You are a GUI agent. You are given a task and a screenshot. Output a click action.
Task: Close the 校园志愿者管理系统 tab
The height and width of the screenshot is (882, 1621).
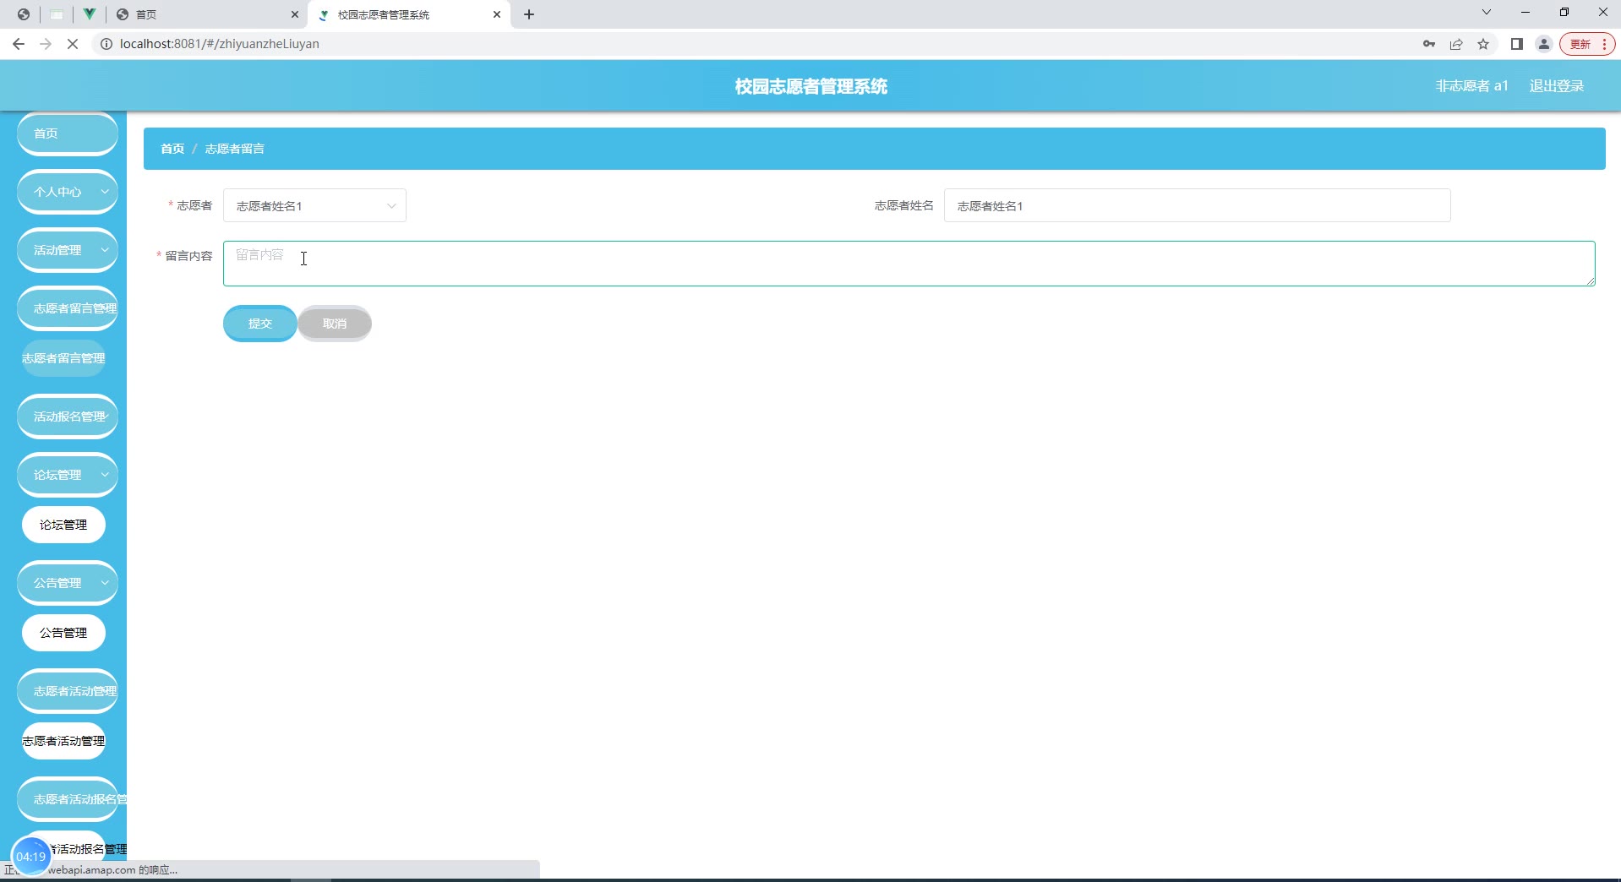tap(497, 14)
